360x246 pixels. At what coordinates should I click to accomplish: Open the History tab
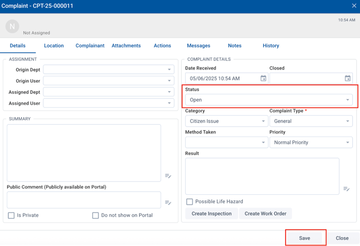pos(271,46)
